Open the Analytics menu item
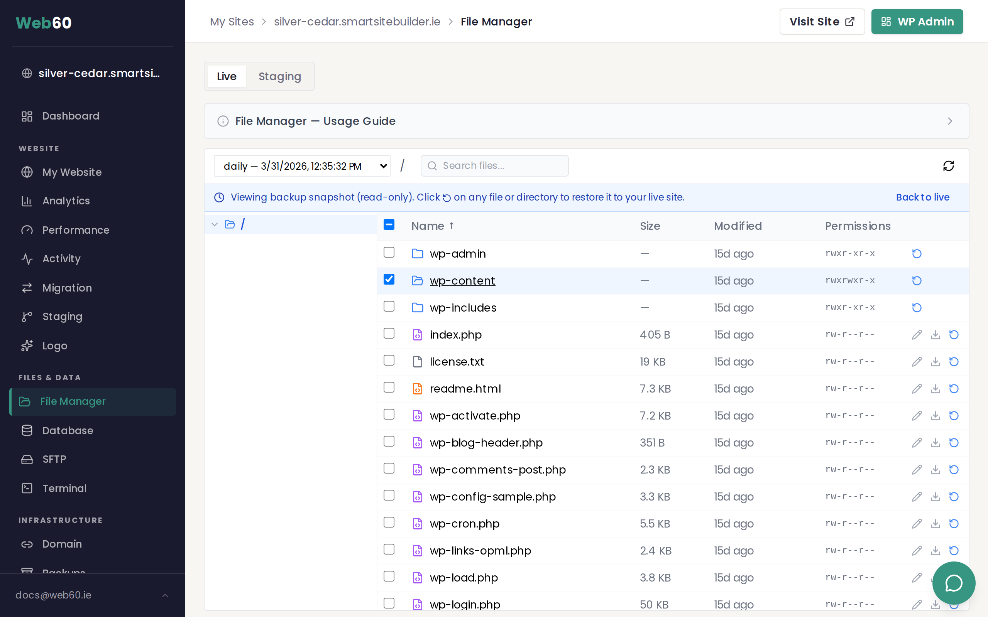The image size is (988, 617). coord(66,201)
